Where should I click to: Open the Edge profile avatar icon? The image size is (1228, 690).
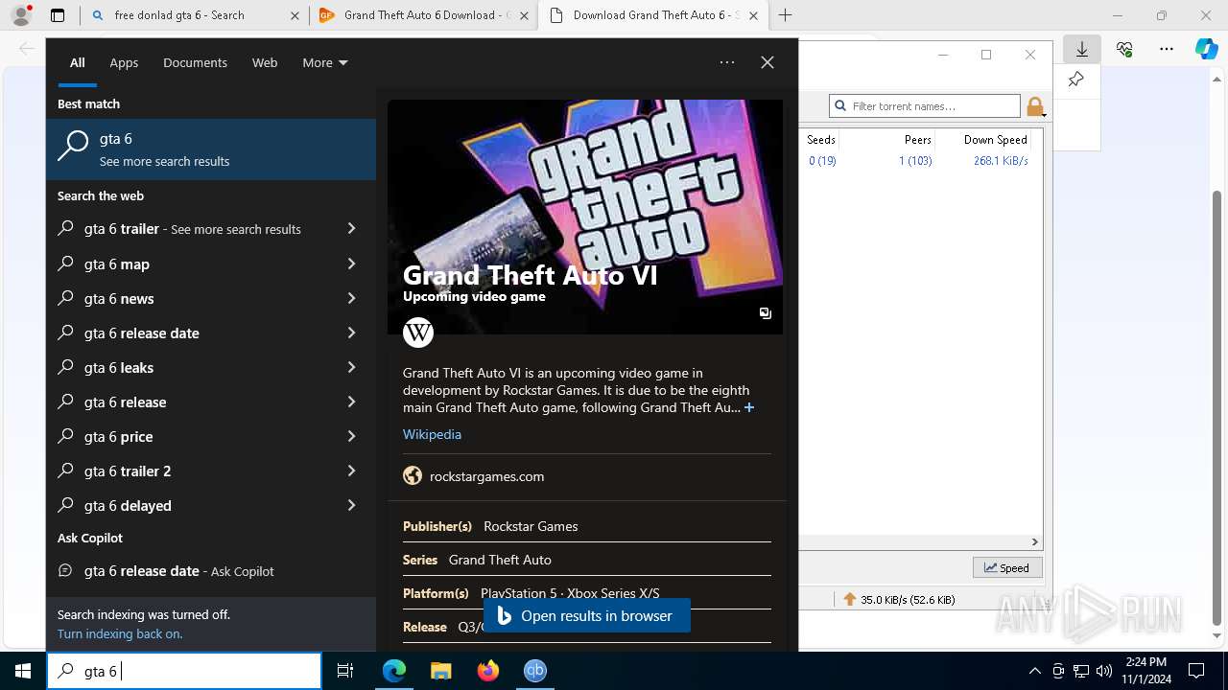(21, 15)
